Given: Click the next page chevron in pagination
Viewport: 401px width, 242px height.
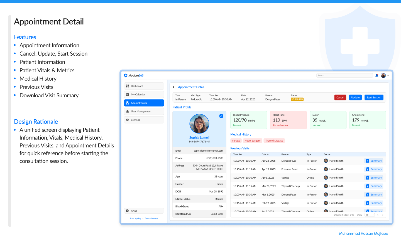Looking at the screenshot, I should point(383,215).
